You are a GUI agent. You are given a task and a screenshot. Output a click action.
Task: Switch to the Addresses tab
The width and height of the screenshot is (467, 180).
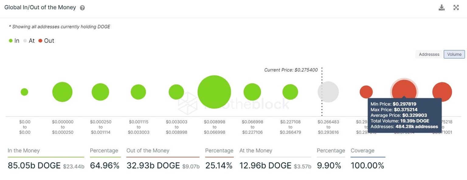[x=429, y=54]
